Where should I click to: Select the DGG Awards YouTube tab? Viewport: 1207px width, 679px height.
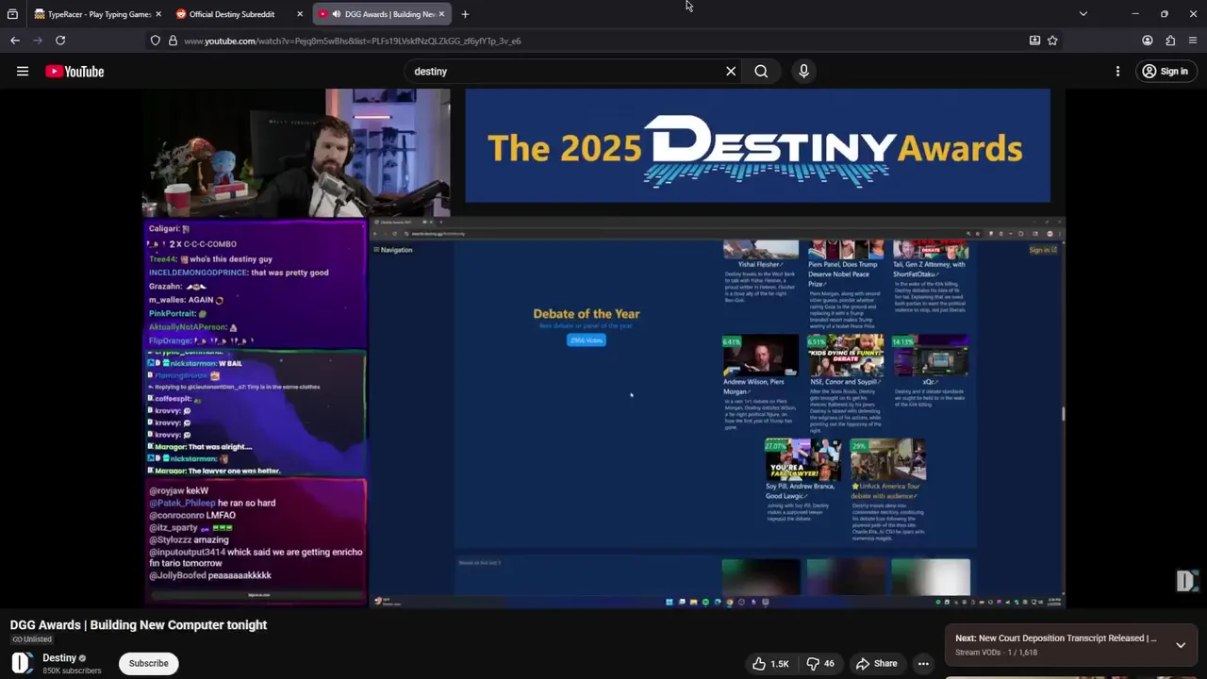[381, 14]
